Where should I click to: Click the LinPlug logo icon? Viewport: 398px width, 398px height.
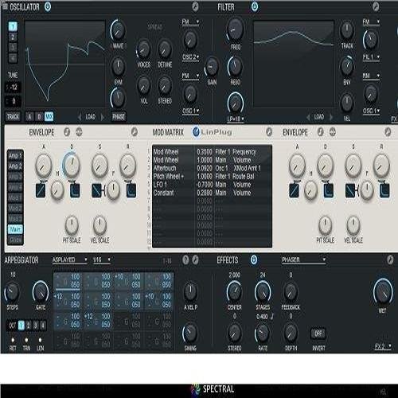tap(196, 132)
